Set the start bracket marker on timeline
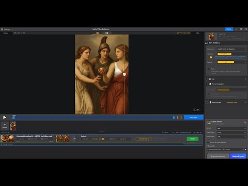 [178, 117]
